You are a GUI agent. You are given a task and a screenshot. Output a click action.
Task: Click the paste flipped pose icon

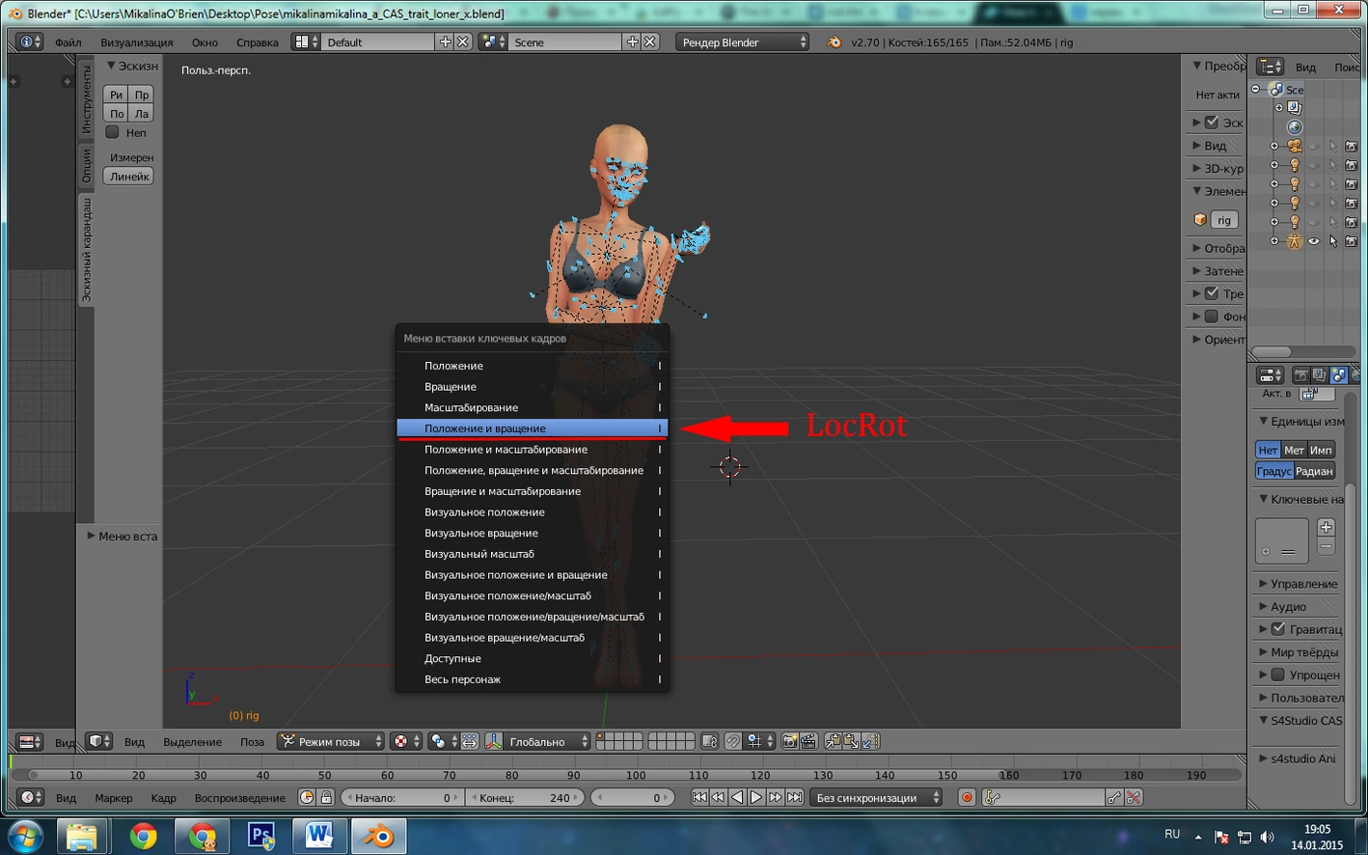coord(870,741)
